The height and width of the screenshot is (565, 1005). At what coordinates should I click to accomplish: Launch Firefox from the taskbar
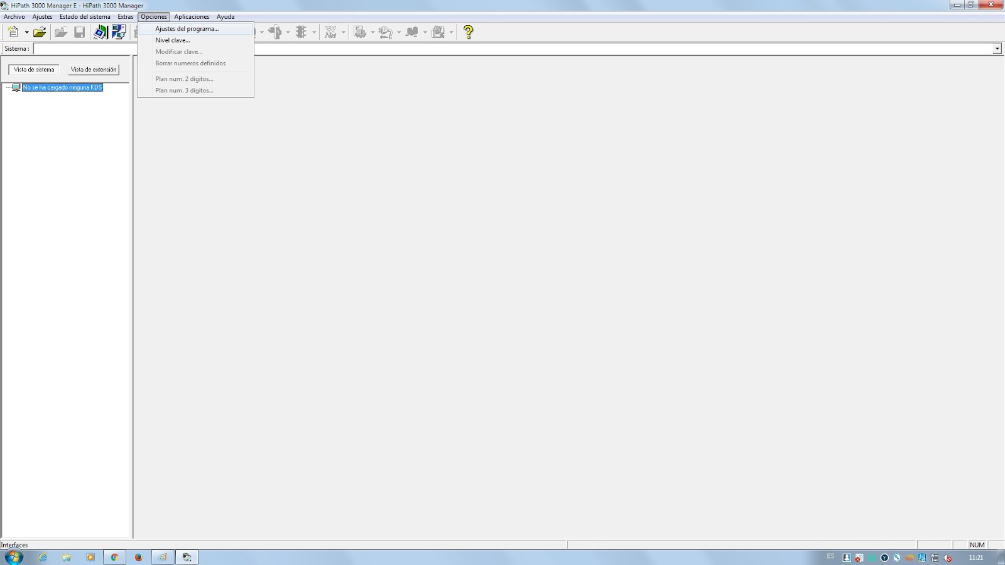click(x=138, y=557)
